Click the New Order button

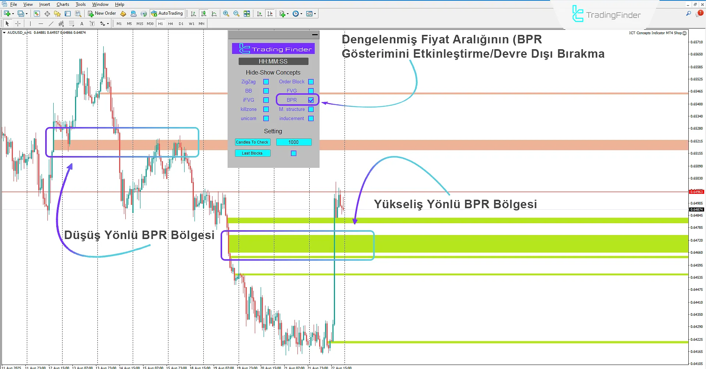(x=102, y=14)
